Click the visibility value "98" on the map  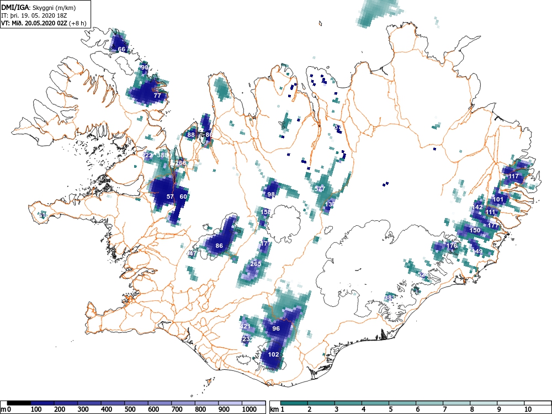pos(271,194)
